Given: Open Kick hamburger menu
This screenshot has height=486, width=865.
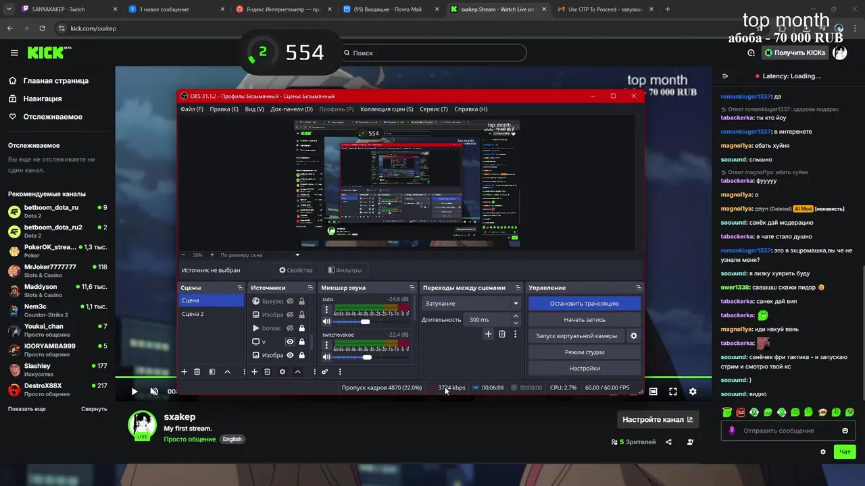Looking at the screenshot, I should pyautogui.click(x=14, y=53).
